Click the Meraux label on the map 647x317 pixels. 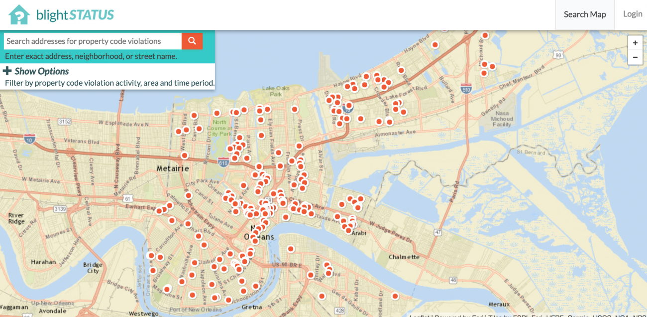tap(499, 304)
